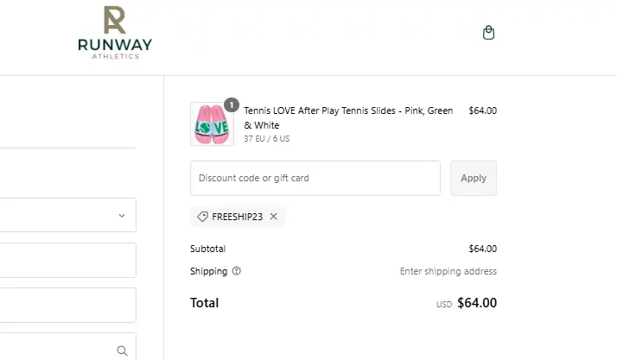617x360 pixels.
Task: Focus the Discount code or gift card field
Action: pos(315,178)
